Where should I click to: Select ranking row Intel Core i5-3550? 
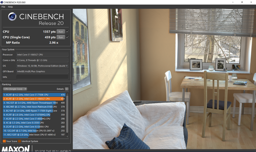point(34,123)
